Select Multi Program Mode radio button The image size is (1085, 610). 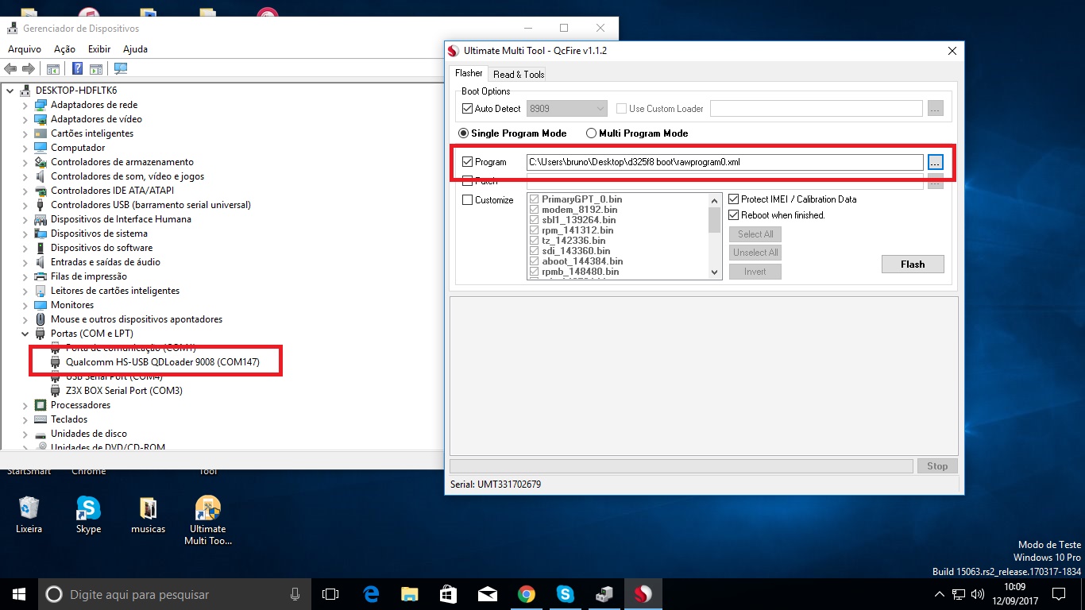[x=591, y=133]
